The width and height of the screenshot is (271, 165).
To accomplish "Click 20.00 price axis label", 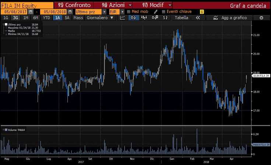I will pos(256,54).
